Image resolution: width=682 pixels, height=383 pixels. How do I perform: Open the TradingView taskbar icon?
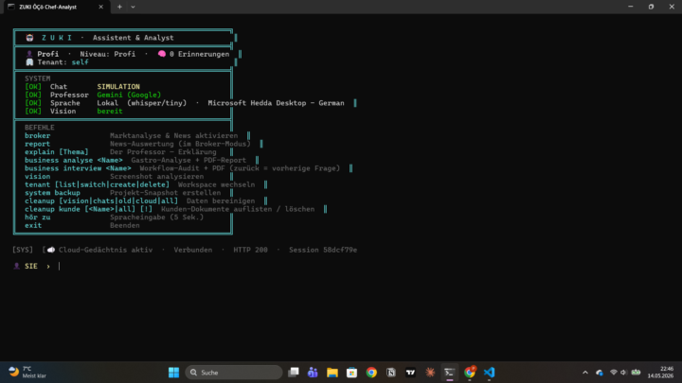pyautogui.click(x=410, y=373)
